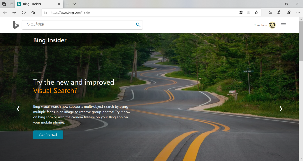This screenshot has height=161, width=303.
Task: Show next carousel slide
Action: [x=281, y=109]
